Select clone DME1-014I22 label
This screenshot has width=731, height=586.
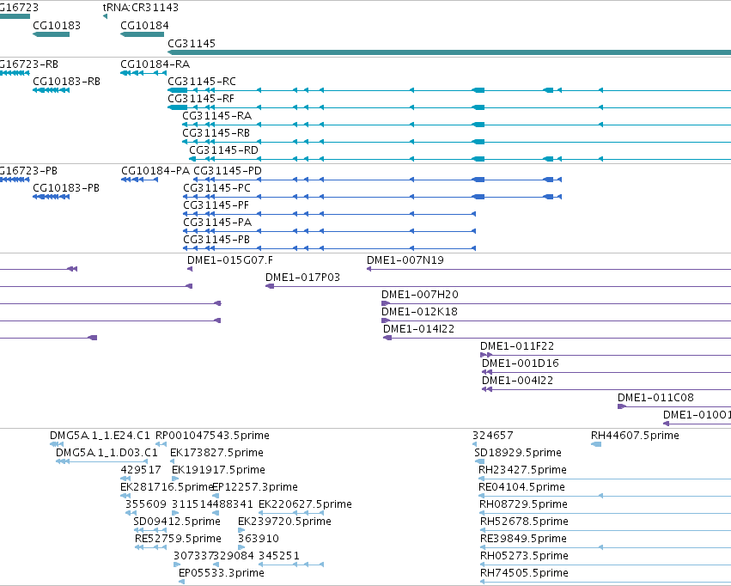click(418, 329)
